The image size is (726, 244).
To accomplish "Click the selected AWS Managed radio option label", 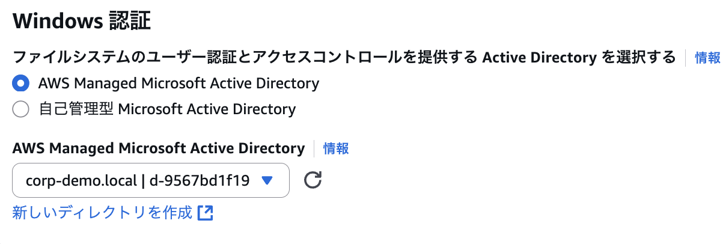I will [x=178, y=82].
